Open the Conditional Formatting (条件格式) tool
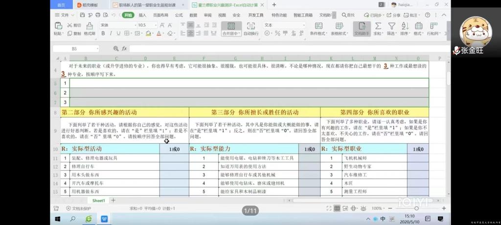 coord(318,28)
